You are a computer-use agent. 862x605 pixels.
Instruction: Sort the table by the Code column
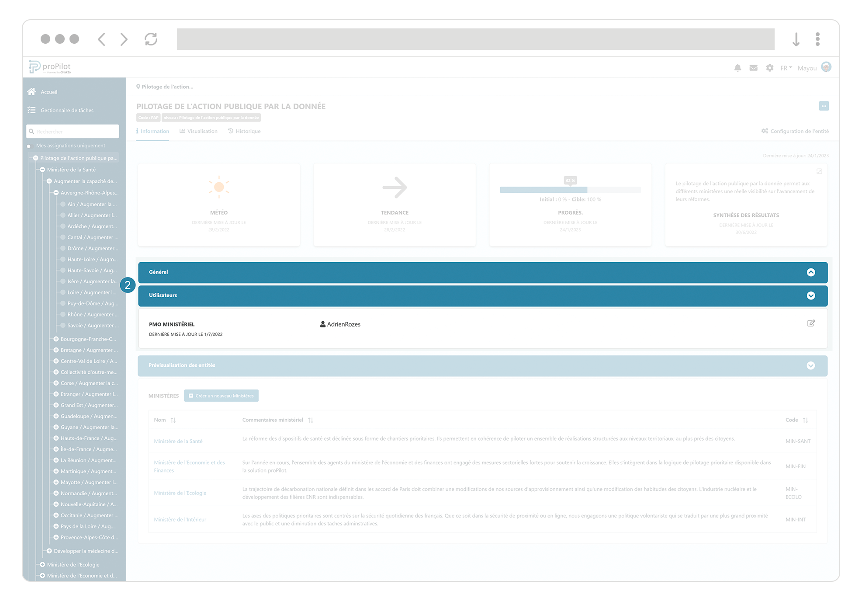coord(805,420)
